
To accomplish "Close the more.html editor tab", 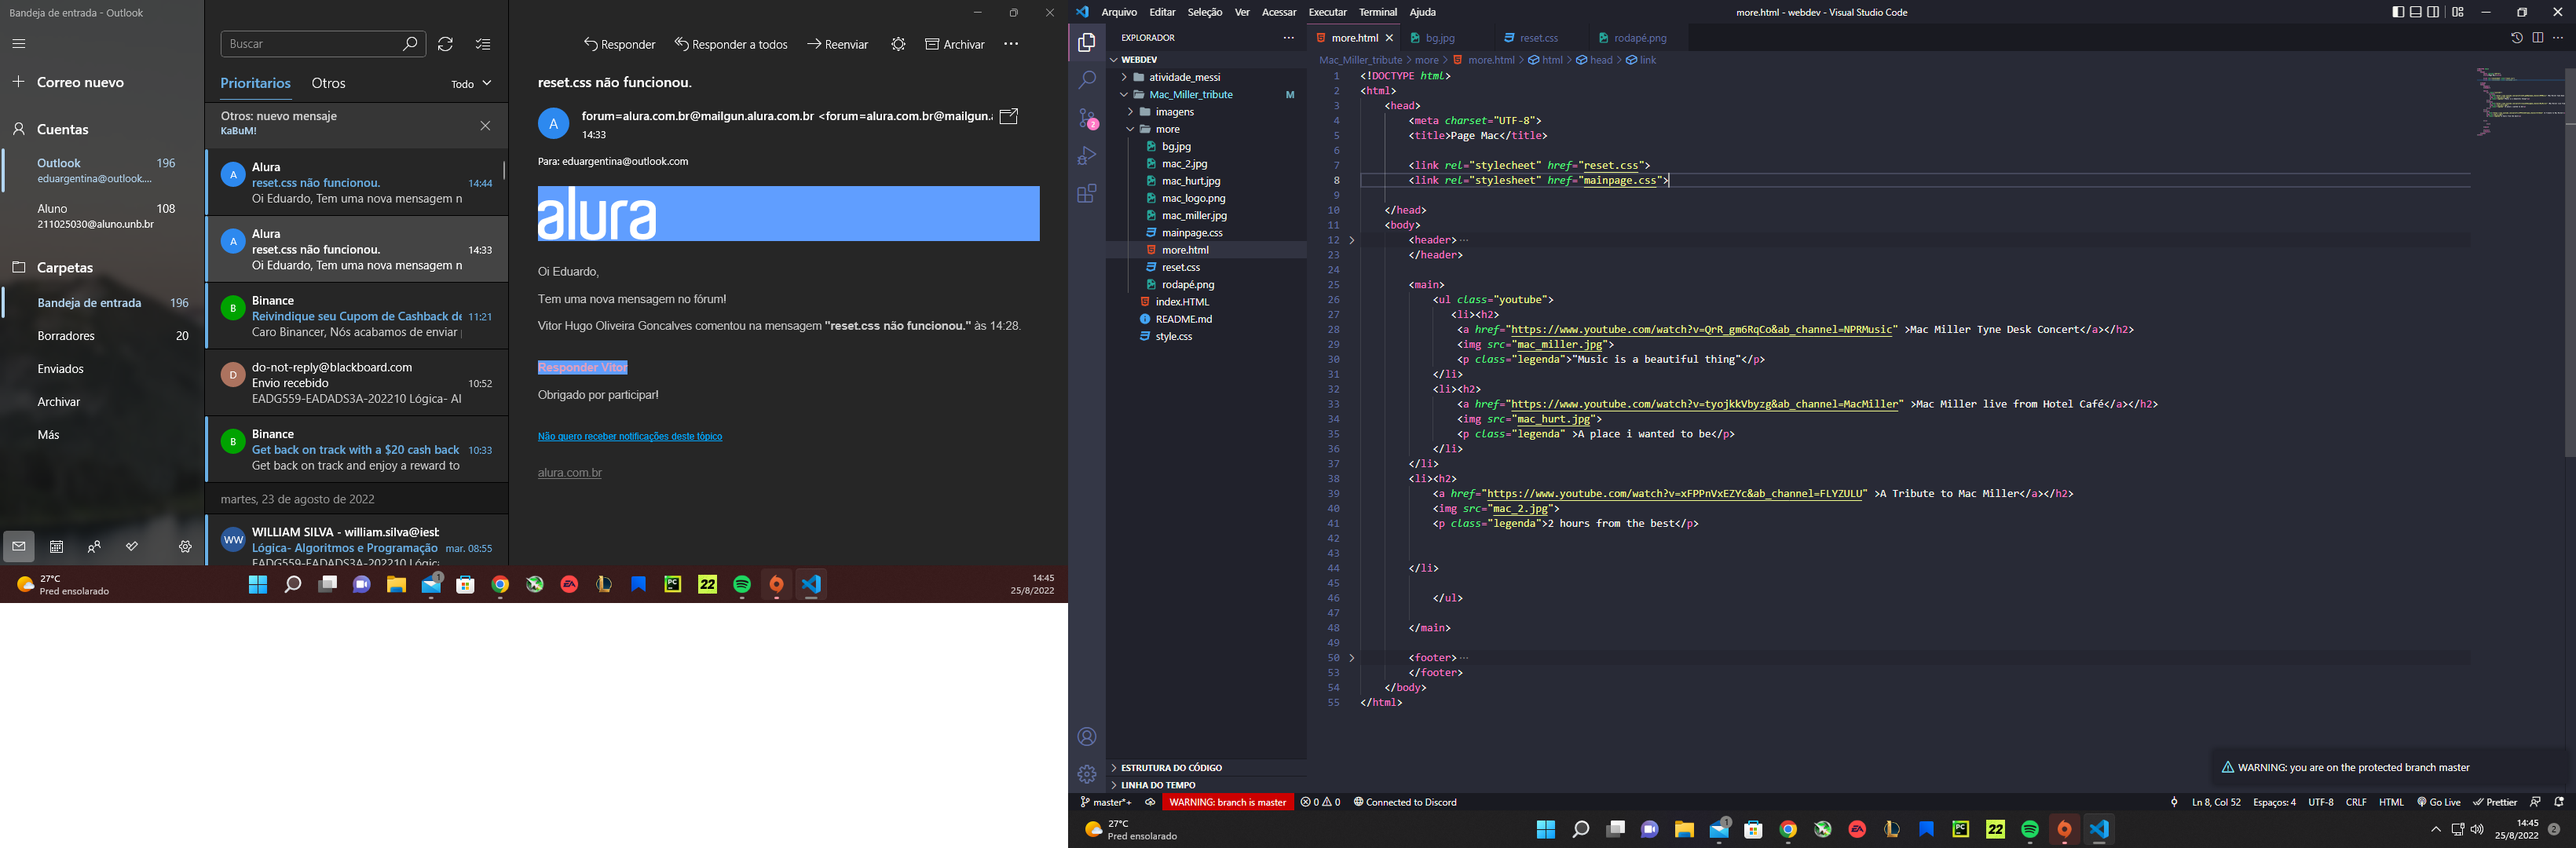I will [x=1389, y=38].
